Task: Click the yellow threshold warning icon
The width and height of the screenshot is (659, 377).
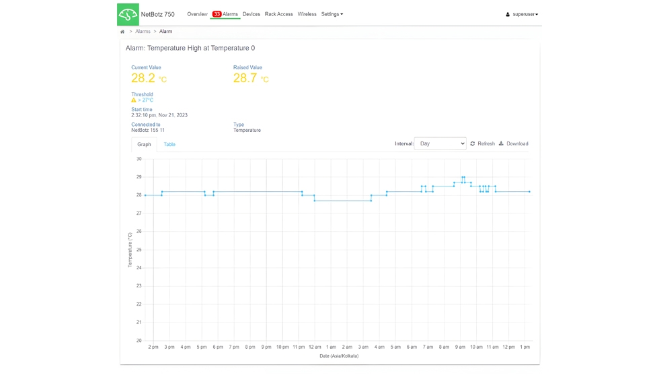Action: coord(134,100)
